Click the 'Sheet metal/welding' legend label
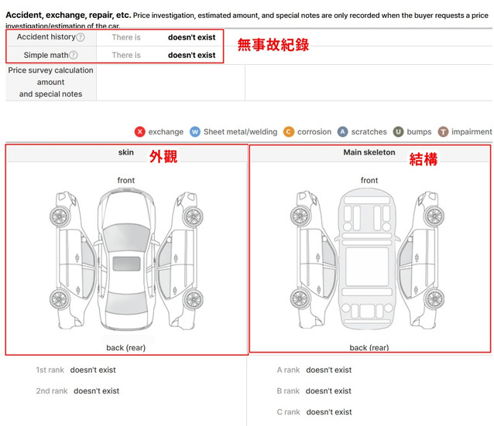The width and height of the screenshot is (494, 426). pyautogui.click(x=240, y=132)
